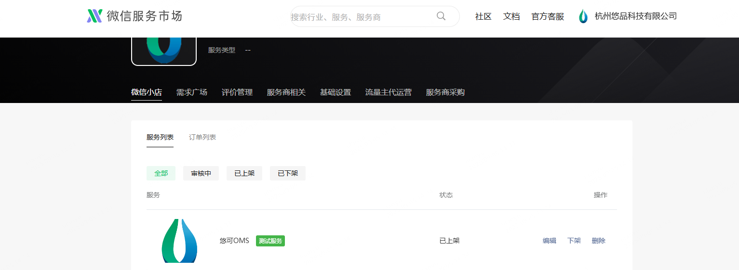
Task: Filter services by 审核中
Action: [x=201, y=173]
